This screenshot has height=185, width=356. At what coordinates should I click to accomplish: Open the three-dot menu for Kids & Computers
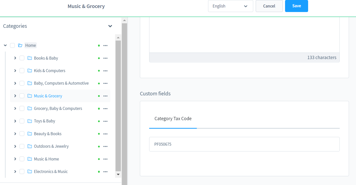tap(105, 71)
